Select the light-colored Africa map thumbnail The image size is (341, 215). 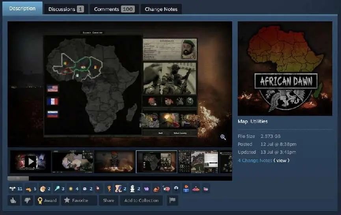(x=73, y=162)
